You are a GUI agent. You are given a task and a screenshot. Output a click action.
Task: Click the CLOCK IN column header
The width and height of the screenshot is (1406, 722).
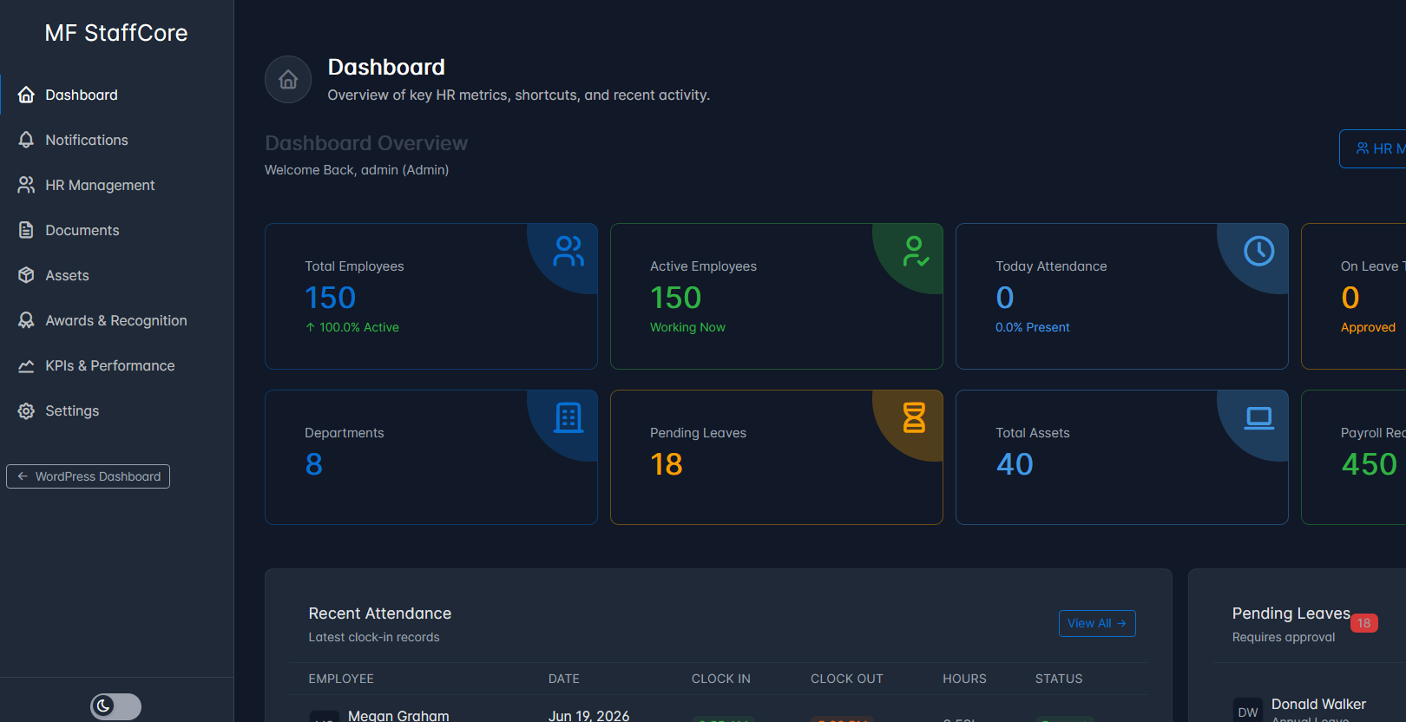tap(721, 679)
